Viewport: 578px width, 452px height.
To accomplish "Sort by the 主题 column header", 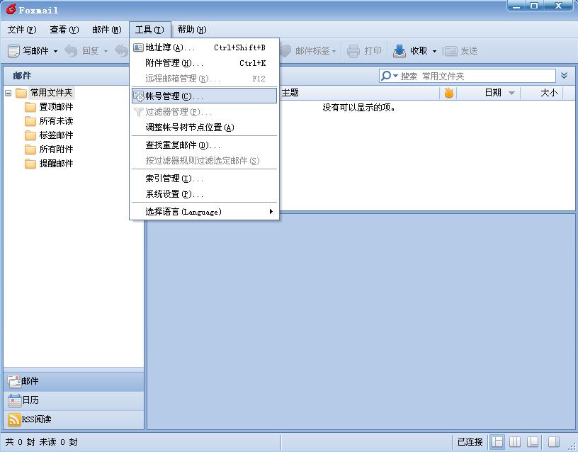I will (x=290, y=93).
